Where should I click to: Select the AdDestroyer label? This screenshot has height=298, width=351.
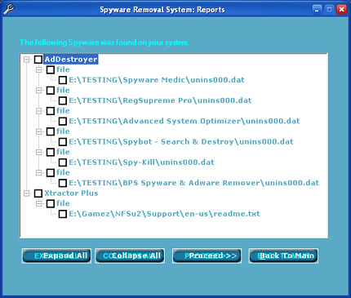coord(71,60)
